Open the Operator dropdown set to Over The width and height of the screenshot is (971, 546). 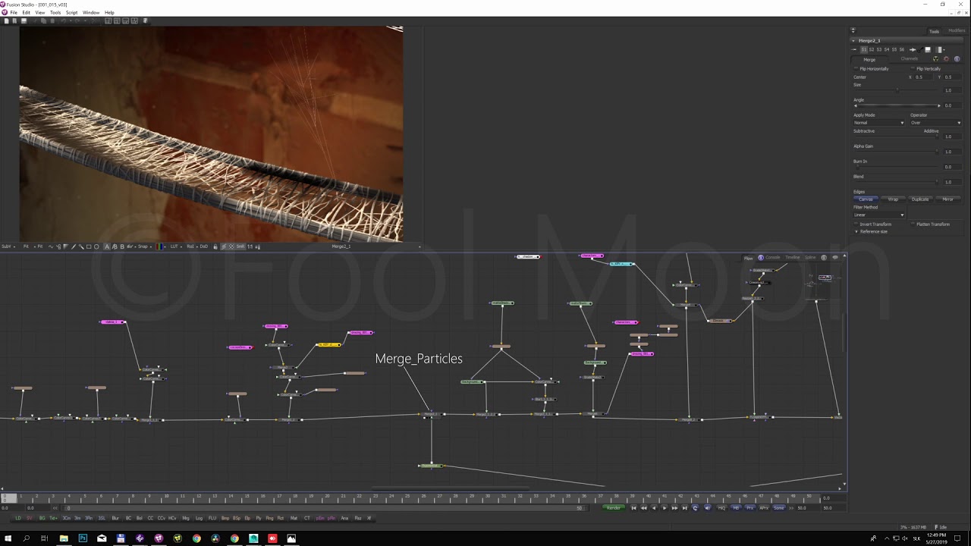pos(935,123)
